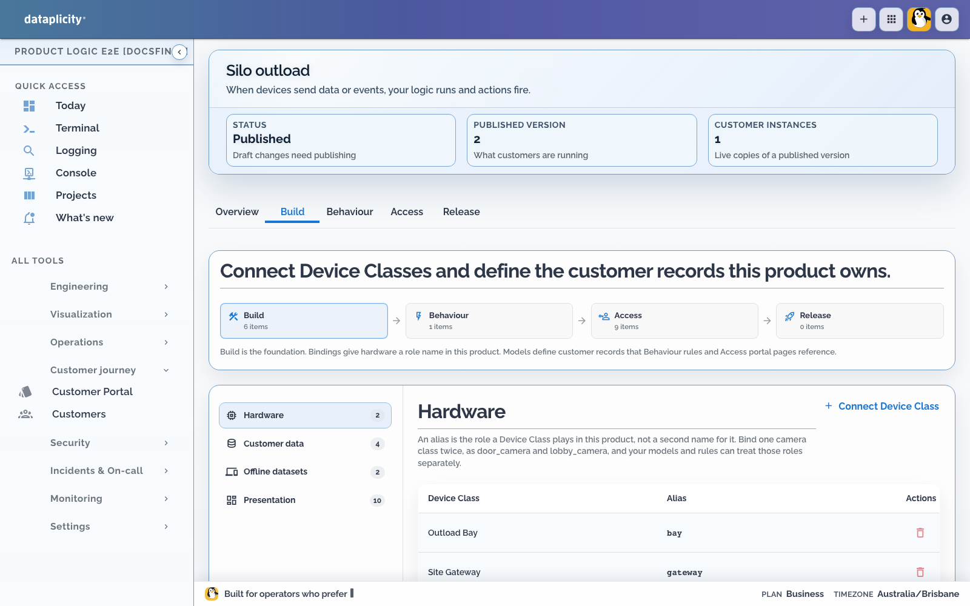Click the Customer Instances card
The width and height of the screenshot is (970, 606).
tap(823, 140)
